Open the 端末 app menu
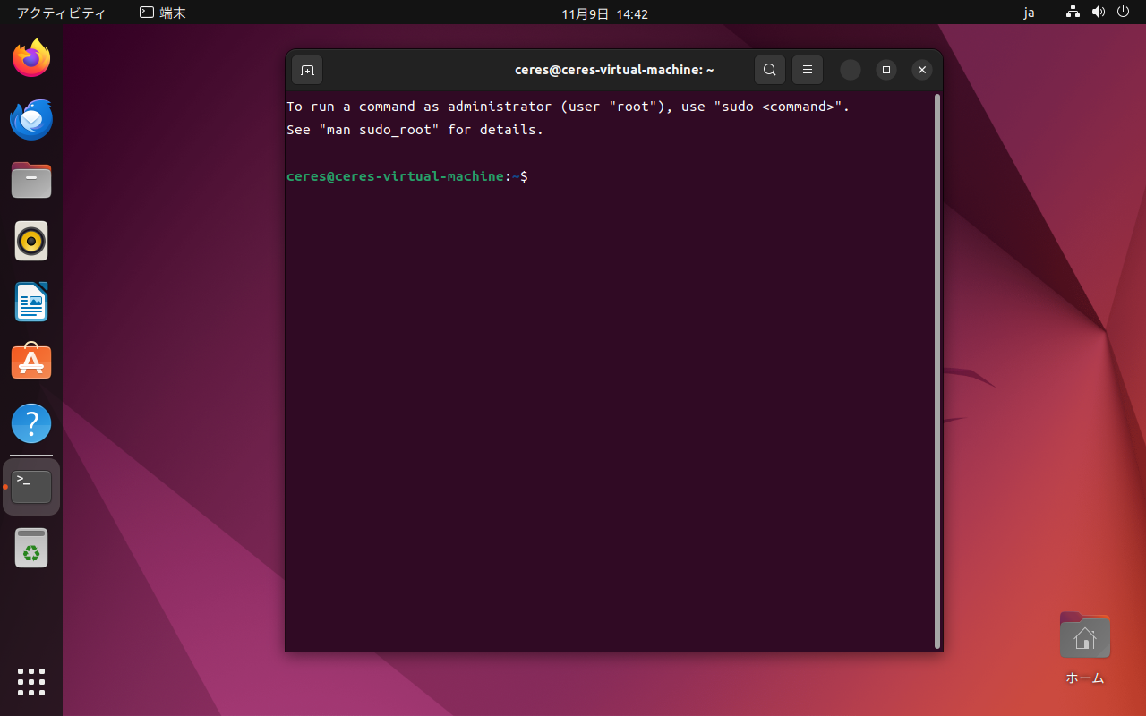 coord(163,13)
